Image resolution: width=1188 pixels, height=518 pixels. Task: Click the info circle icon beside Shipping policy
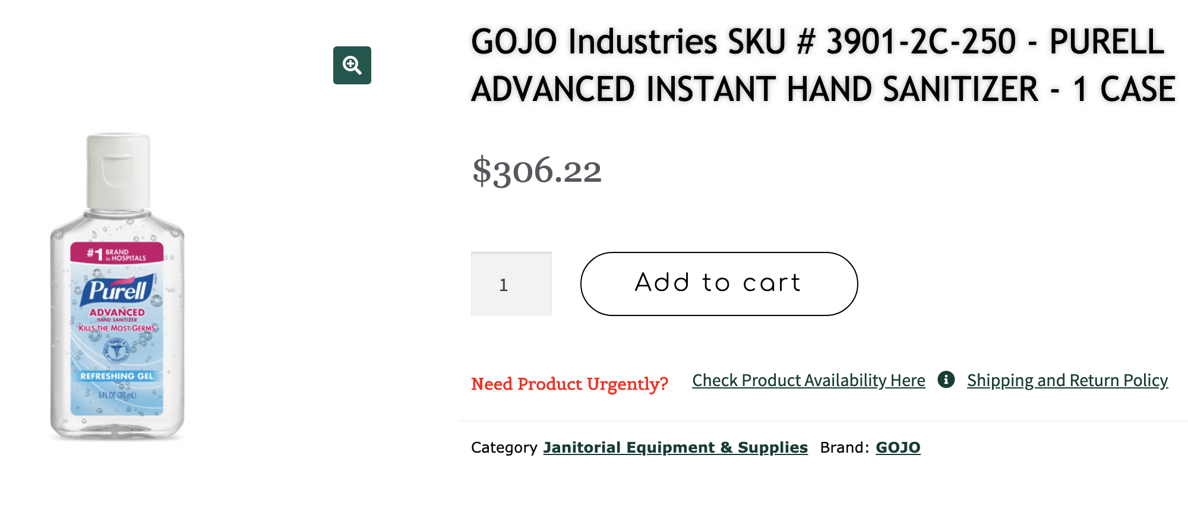pyautogui.click(x=946, y=380)
